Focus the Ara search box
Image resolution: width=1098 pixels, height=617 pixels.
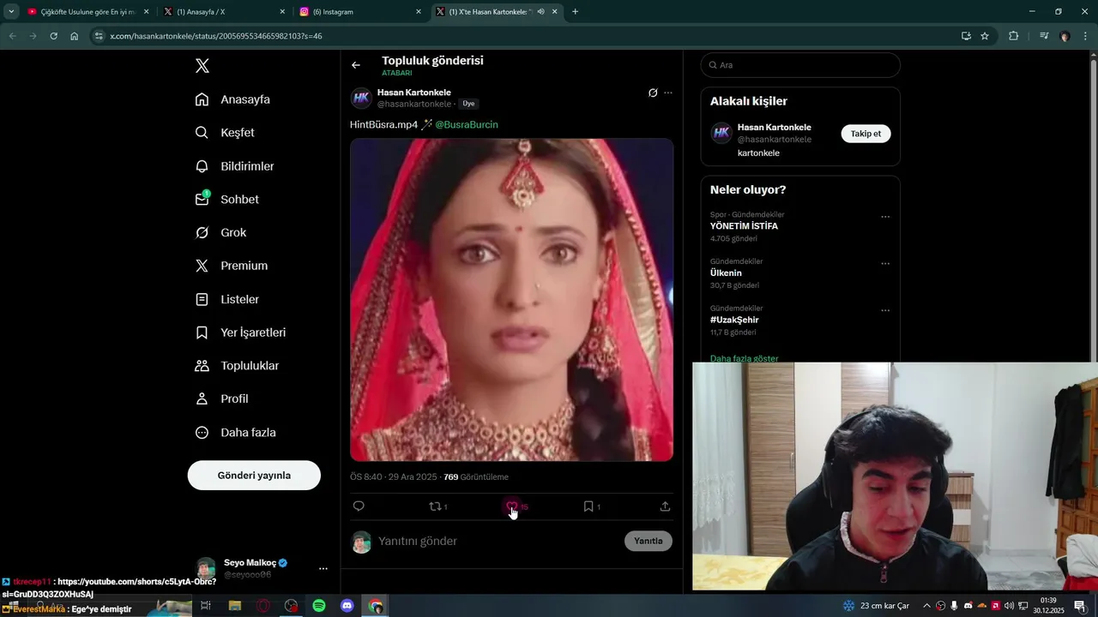click(x=800, y=65)
